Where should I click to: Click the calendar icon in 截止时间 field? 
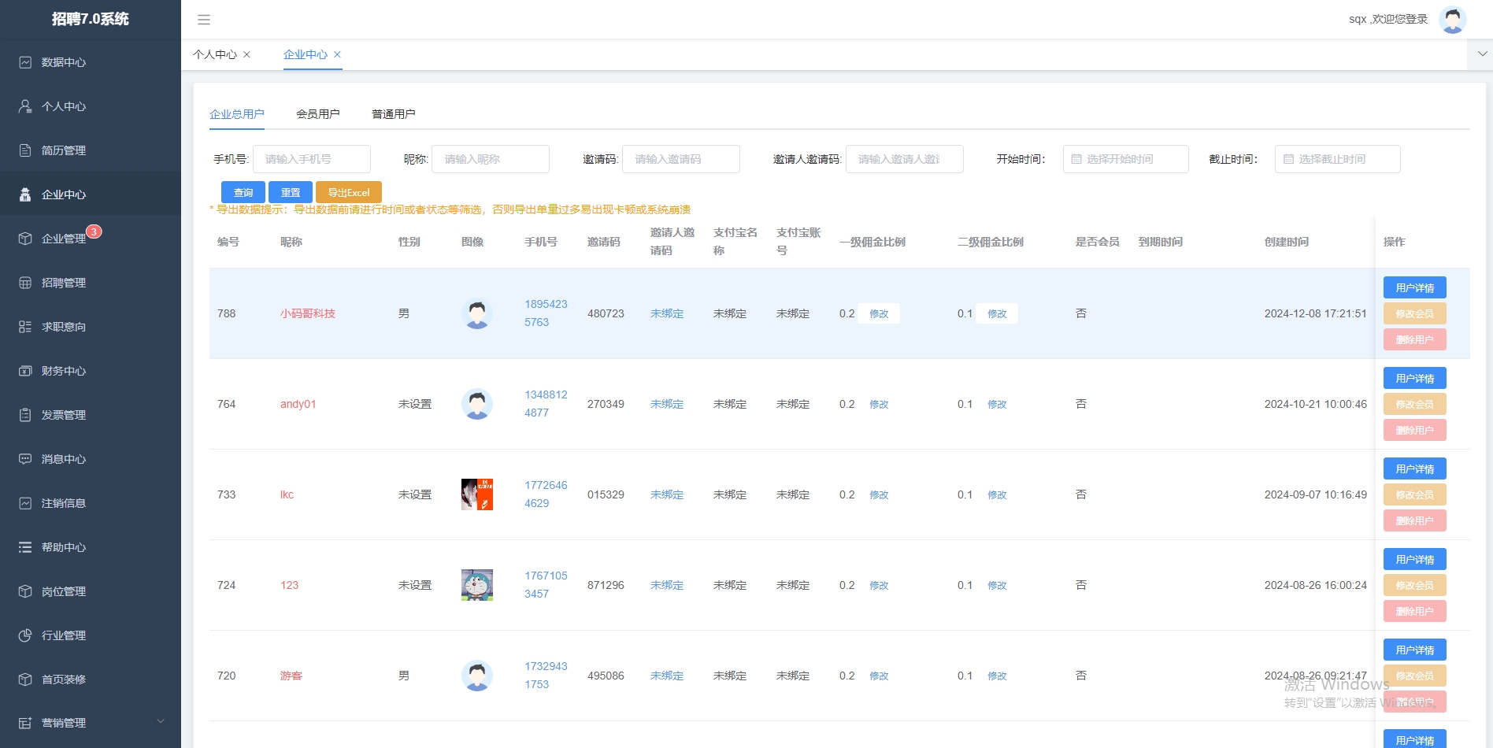click(x=1289, y=159)
